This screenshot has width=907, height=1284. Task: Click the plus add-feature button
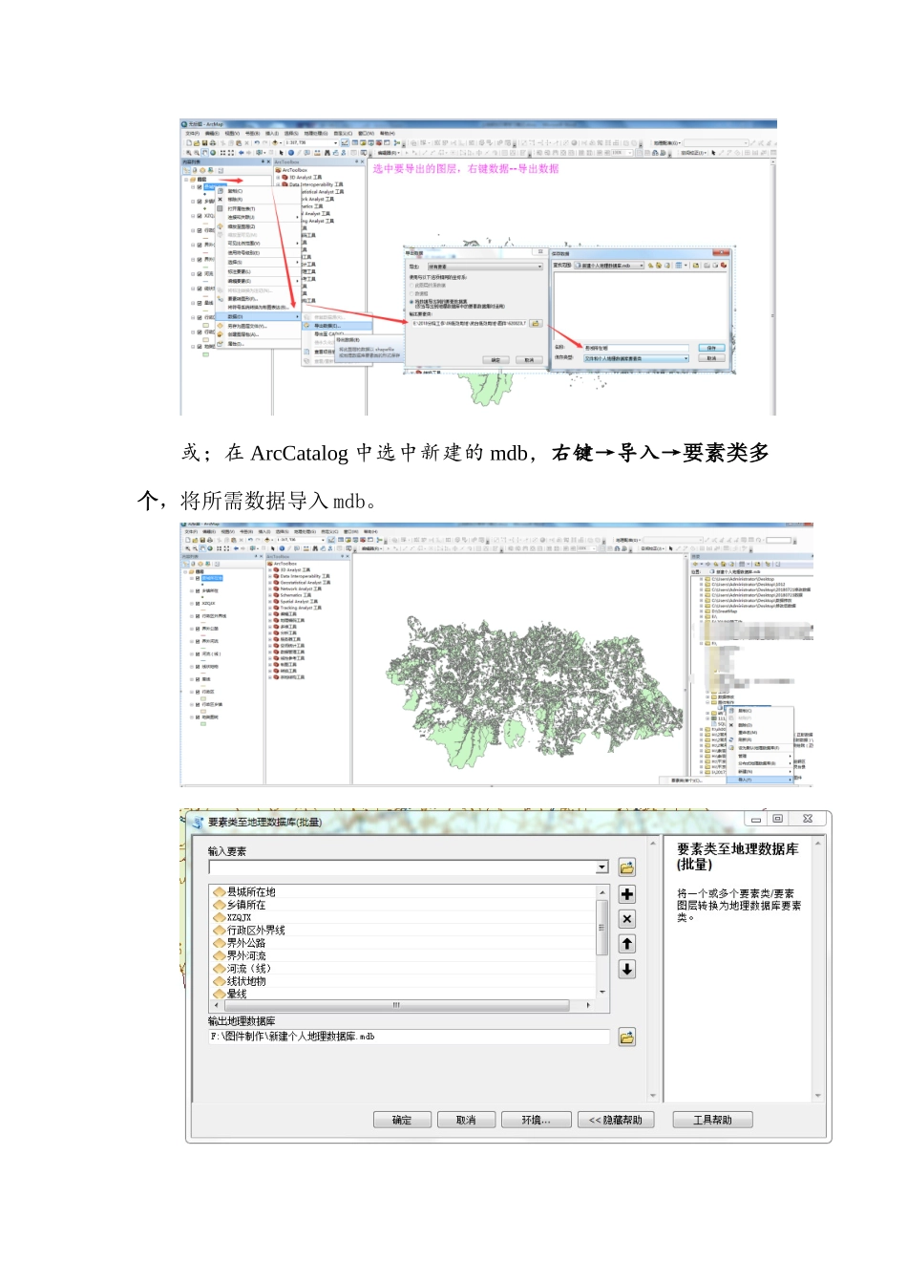(x=626, y=894)
